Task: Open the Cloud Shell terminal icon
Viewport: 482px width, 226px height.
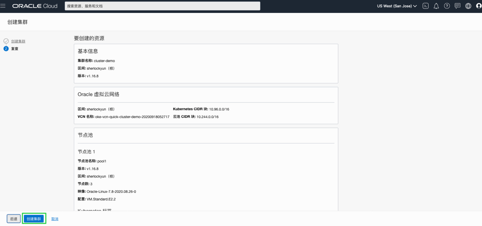Action: (x=425, y=6)
